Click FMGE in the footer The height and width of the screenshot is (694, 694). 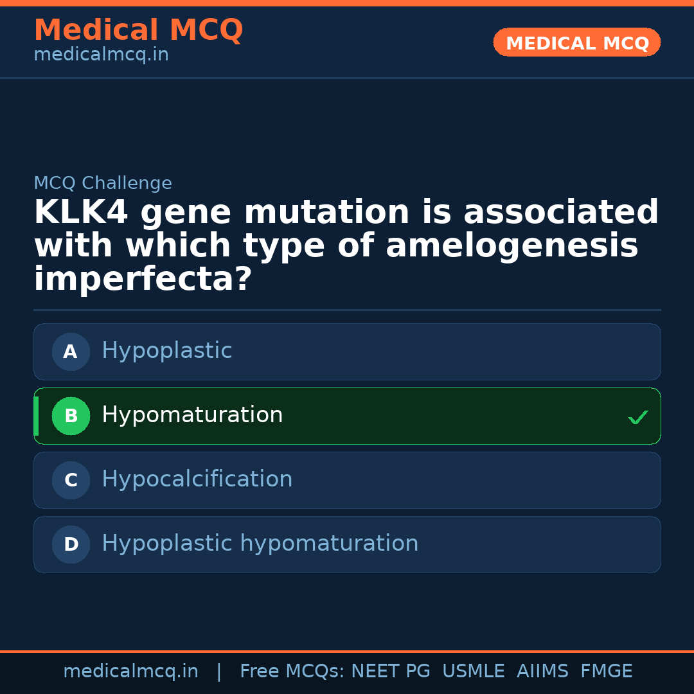click(606, 672)
